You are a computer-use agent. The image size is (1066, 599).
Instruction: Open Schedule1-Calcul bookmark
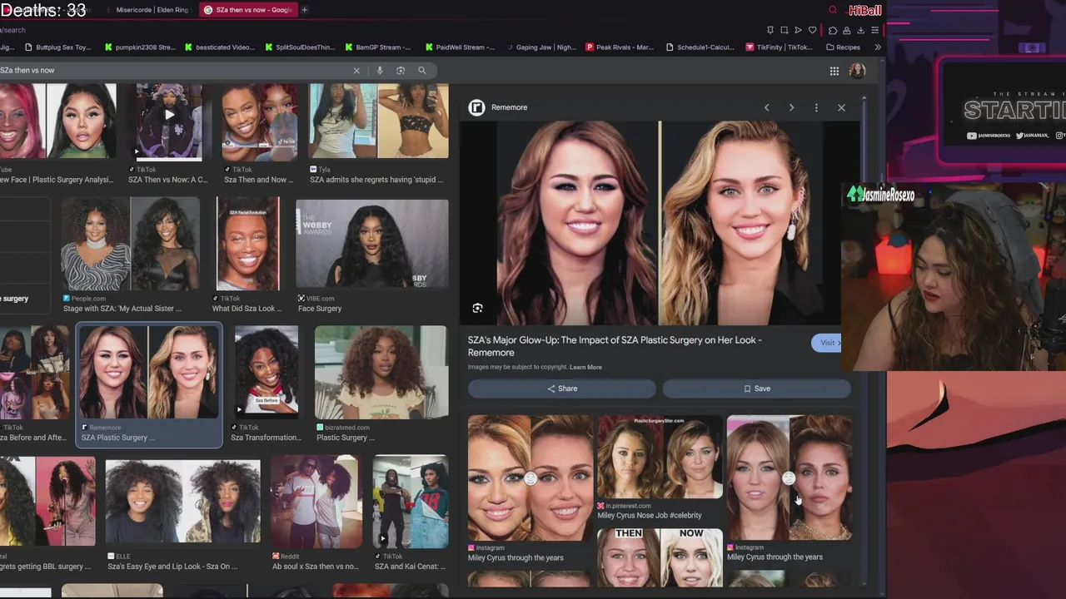click(x=700, y=47)
